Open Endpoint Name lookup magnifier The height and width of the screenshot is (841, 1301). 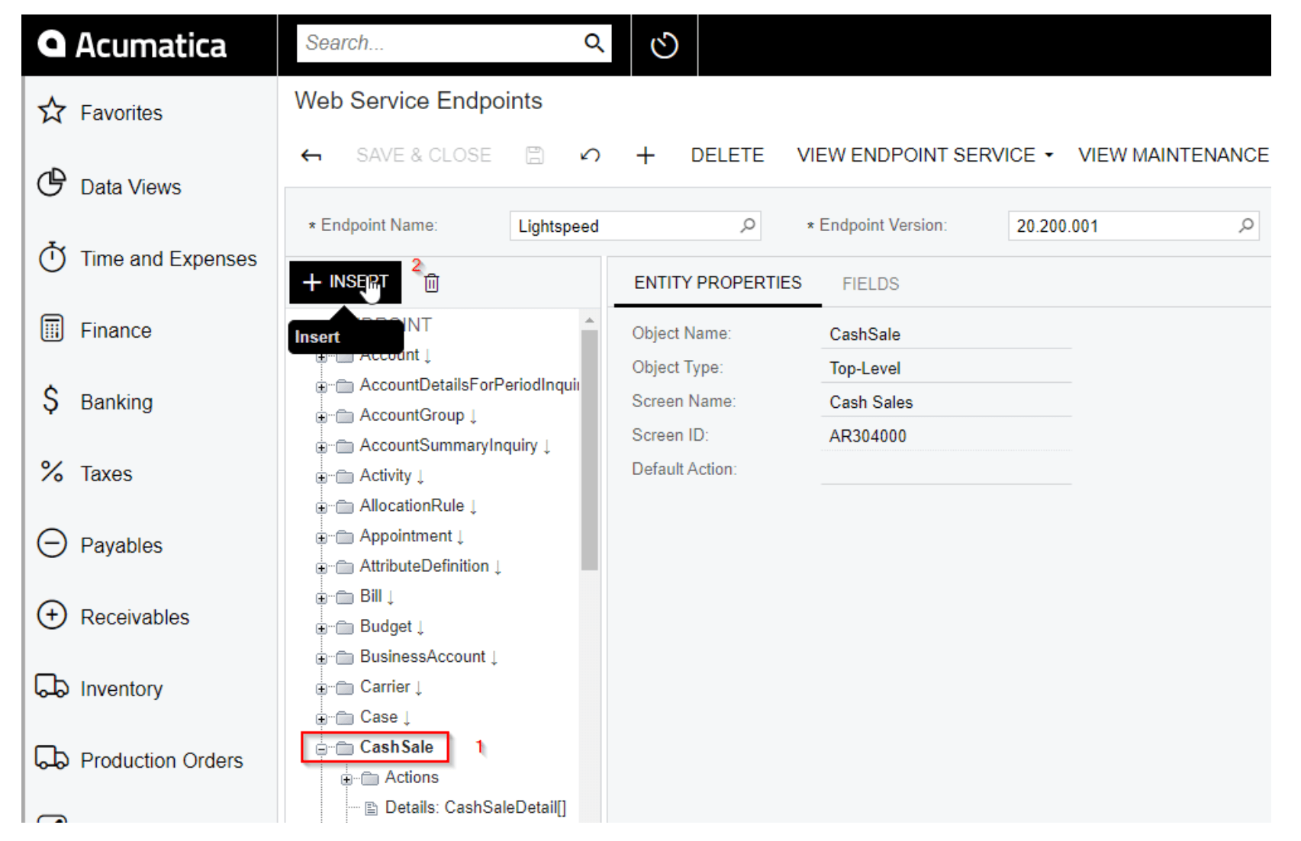click(x=748, y=226)
